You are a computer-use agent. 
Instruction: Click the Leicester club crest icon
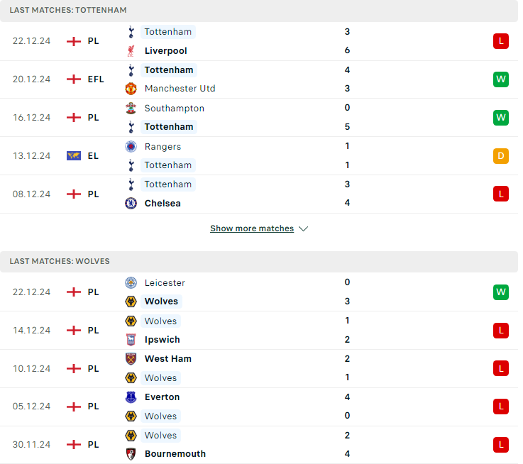[x=131, y=282]
